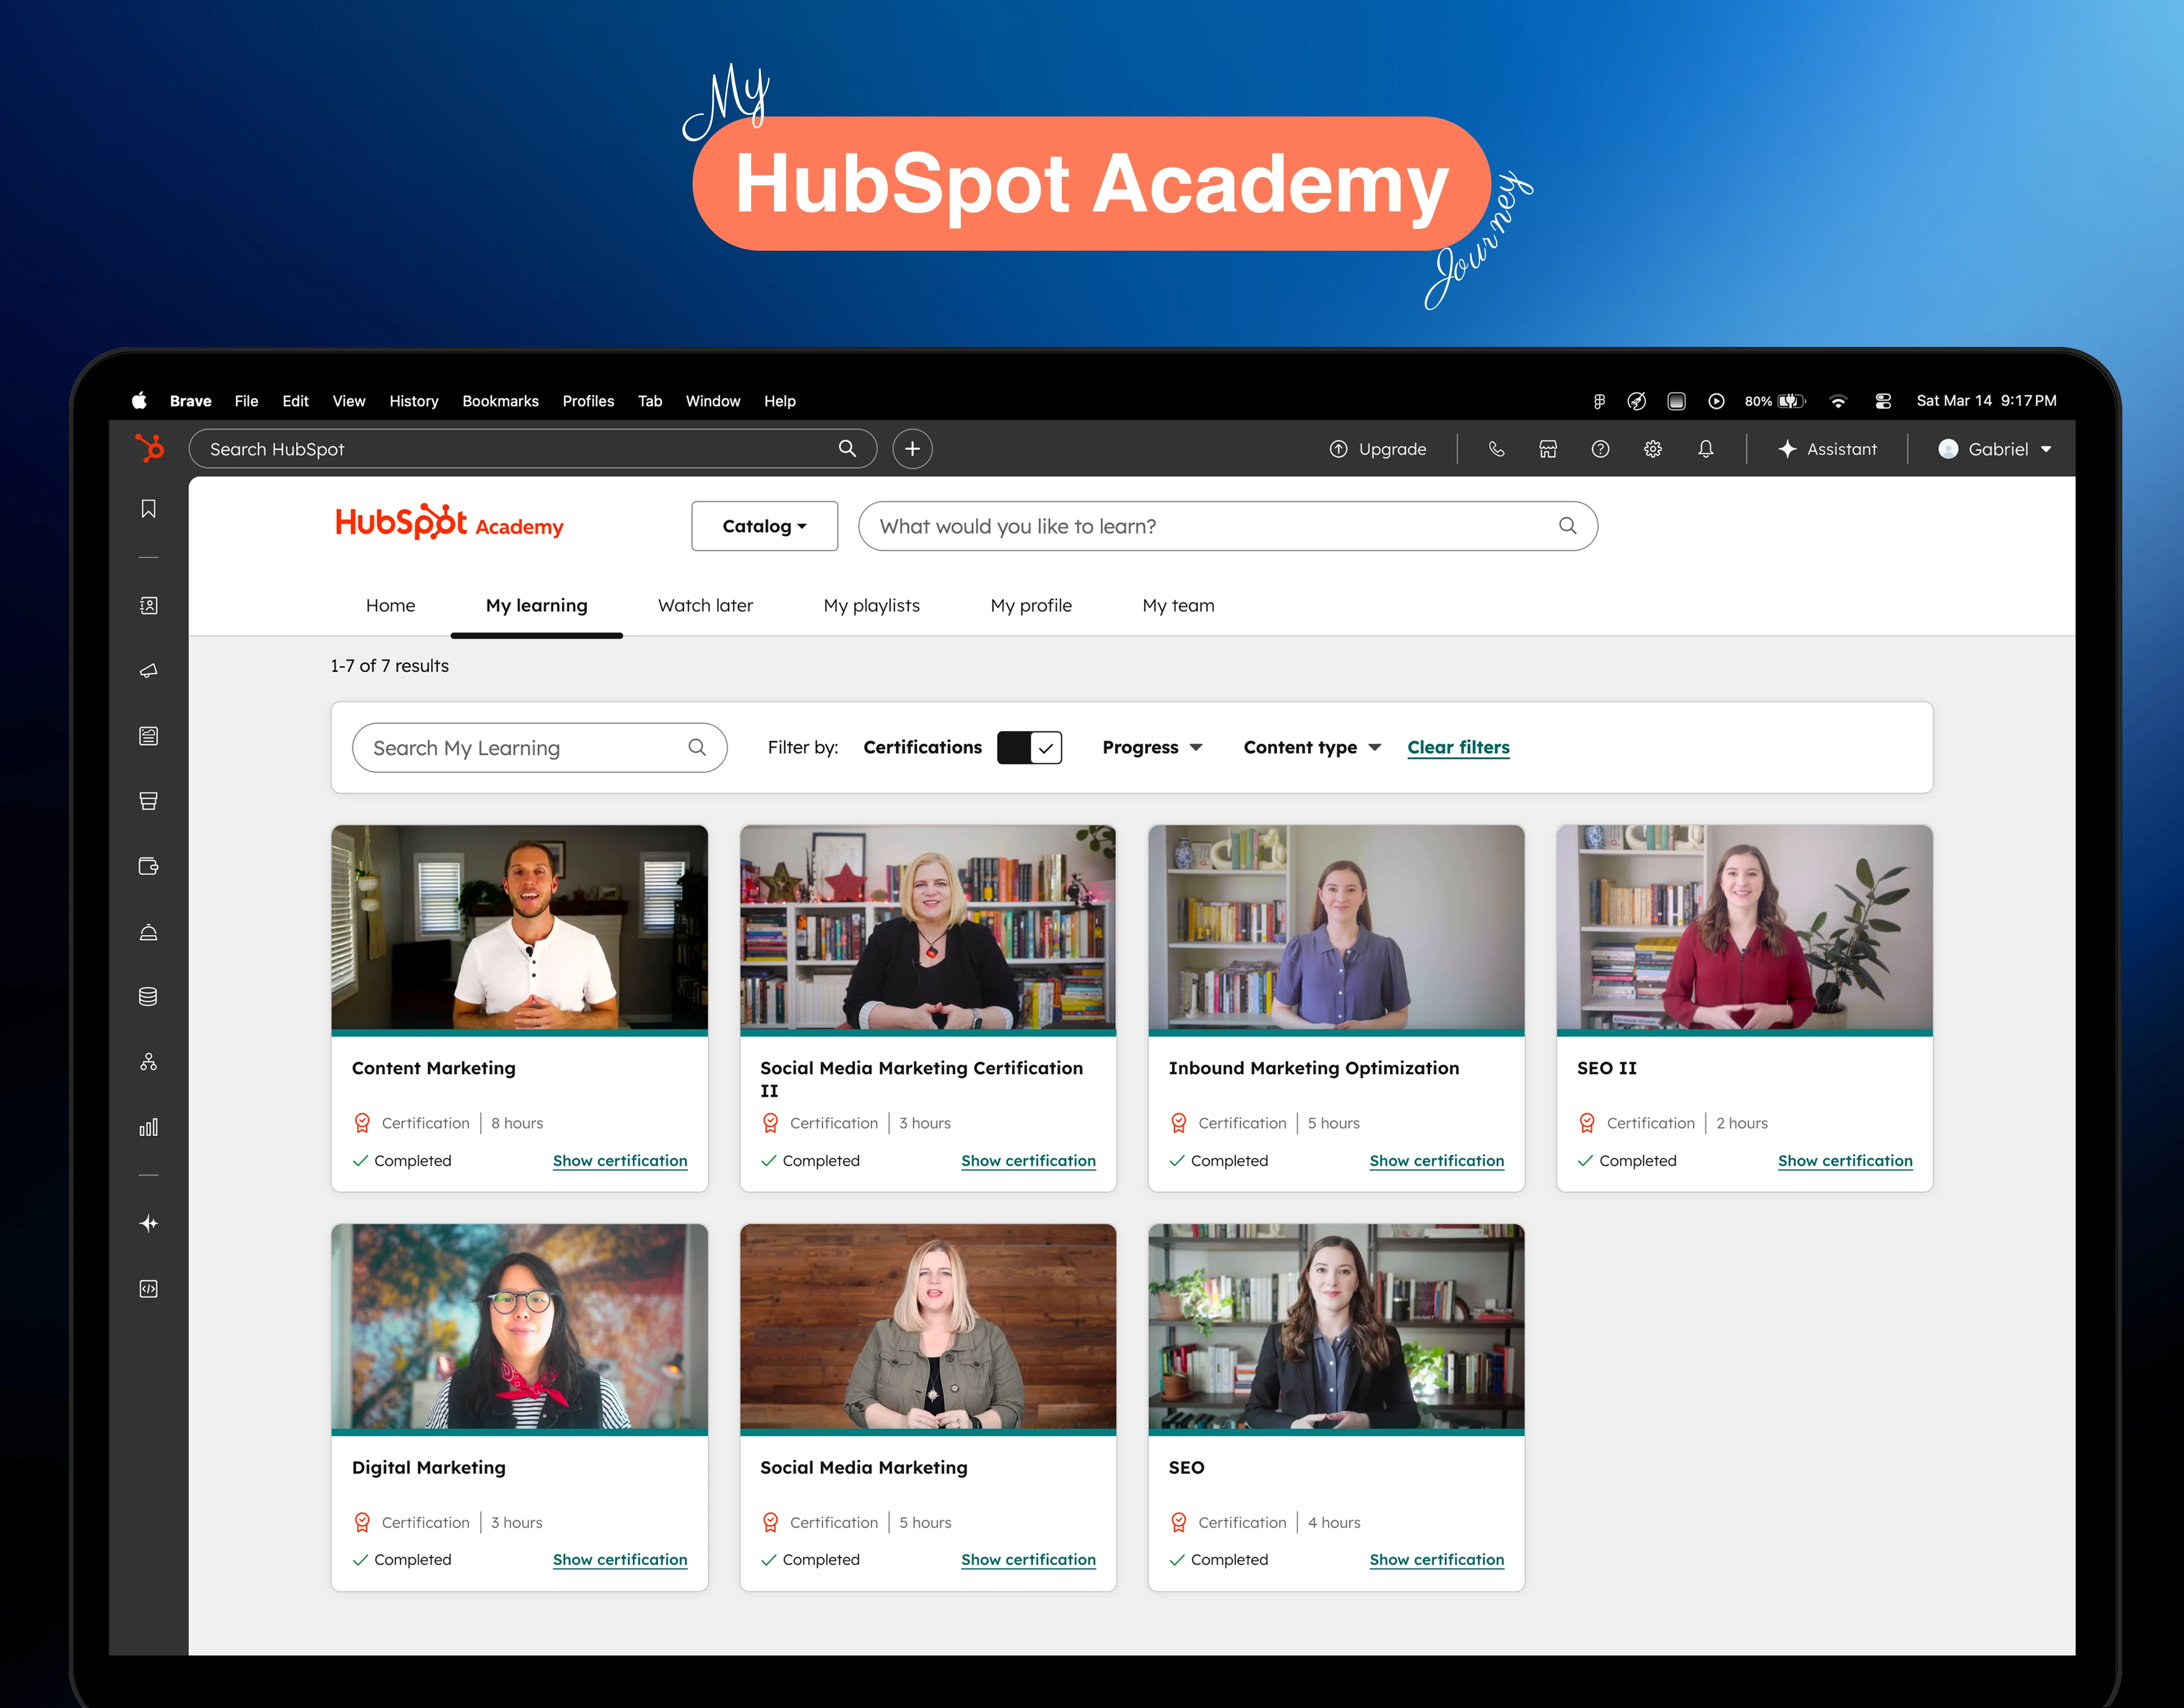
Task: Click the Search My Learning field
Action: (x=539, y=748)
